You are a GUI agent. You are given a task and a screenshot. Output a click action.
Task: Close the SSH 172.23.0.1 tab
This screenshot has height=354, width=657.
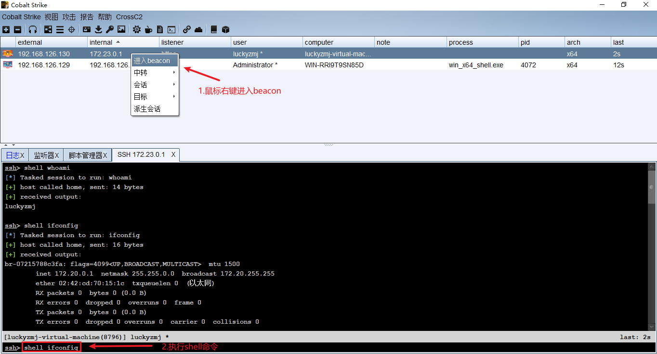[x=173, y=154]
